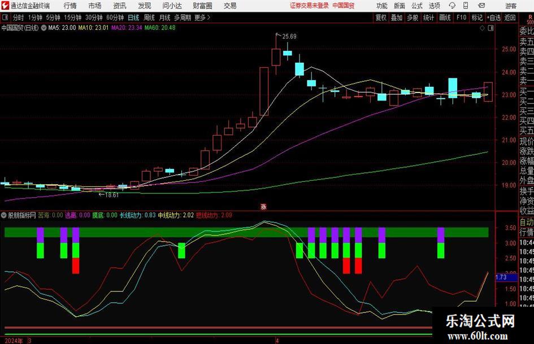Open the 公式 menu

click(417, 6)
